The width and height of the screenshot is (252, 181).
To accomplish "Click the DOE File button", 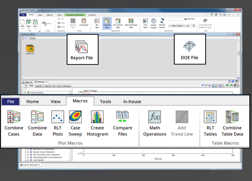I will 189,49.
